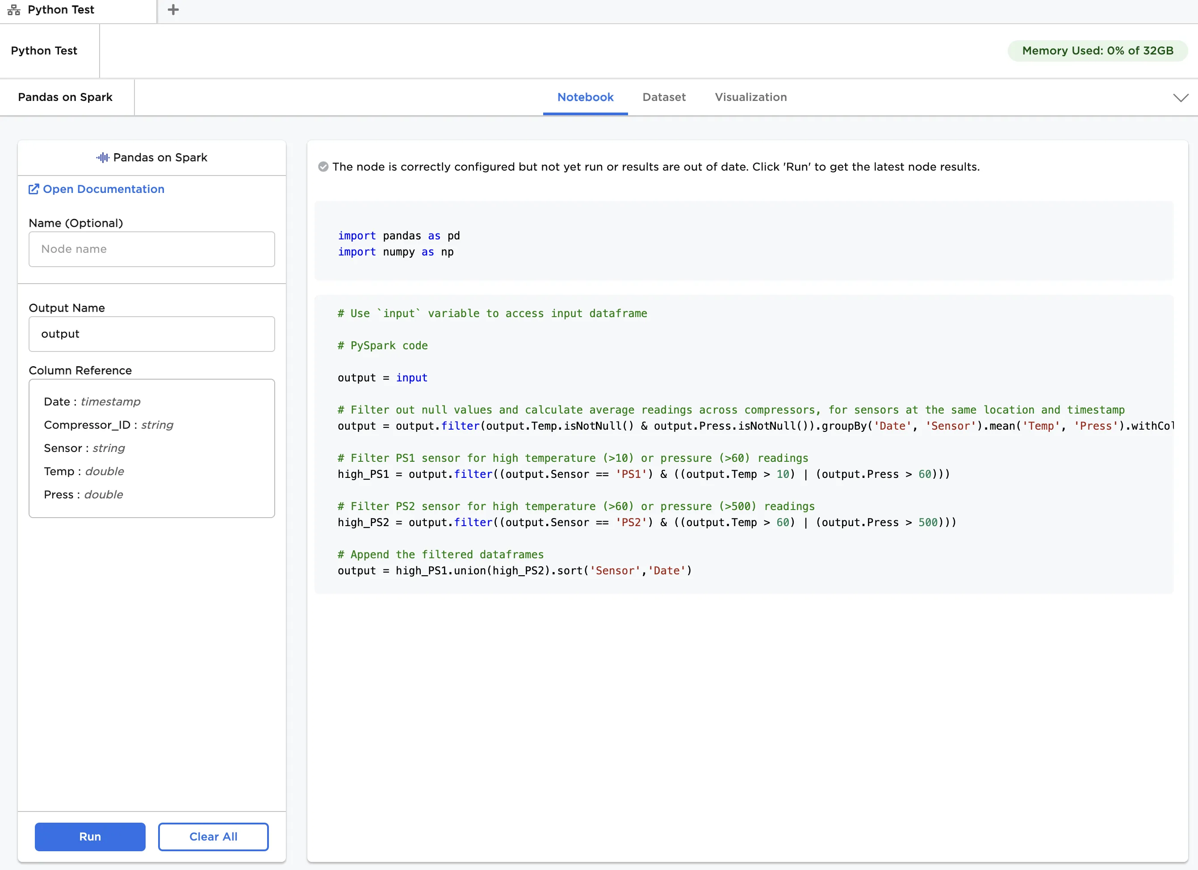Add a new tab with plus icon
This screenshot has height=870, width=1198.
click(x=173, y=10)
